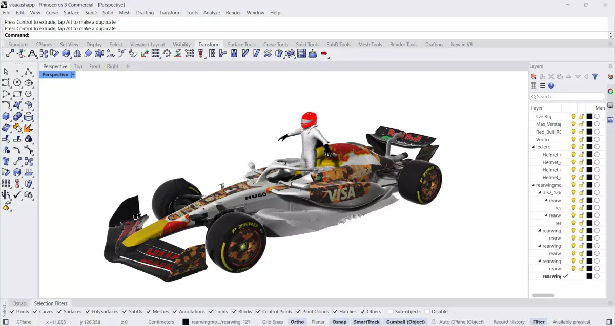
Task: Open the color wheel materials panel icon
Action: [x=610, y=91]
